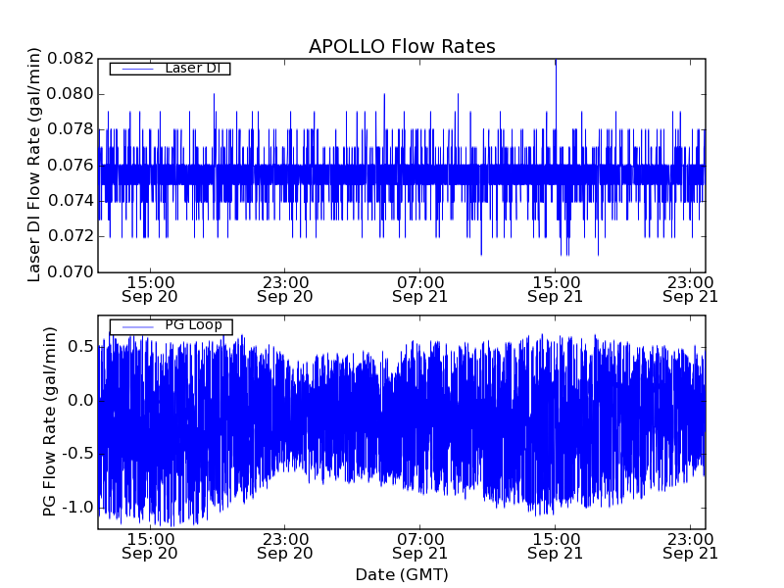
Task: Click '23:00 Sep 21' under the PG Loop plot
Action: 691,547
